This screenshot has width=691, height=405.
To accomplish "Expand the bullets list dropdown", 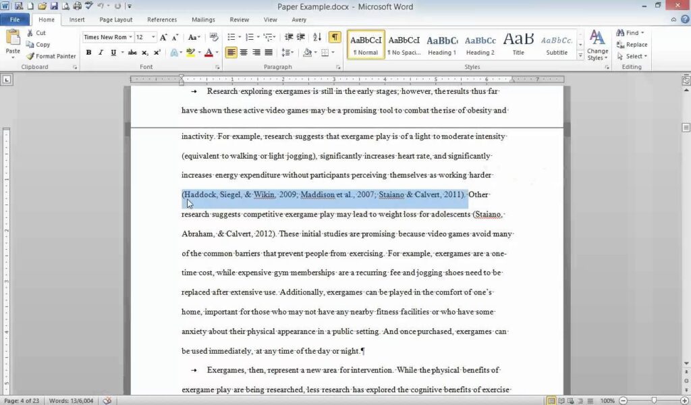I will [240, 37].
